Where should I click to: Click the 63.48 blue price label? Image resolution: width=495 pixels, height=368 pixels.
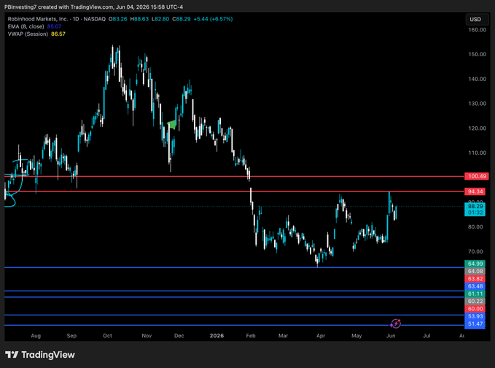pyautogui.click(x=475, y=286)
